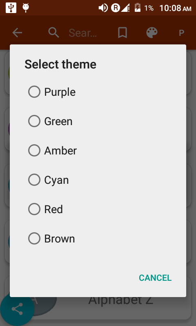Viewport: 196px width, 326px height.
Task: Tap the Android debug status icon
Action: [x=26, y=8]
